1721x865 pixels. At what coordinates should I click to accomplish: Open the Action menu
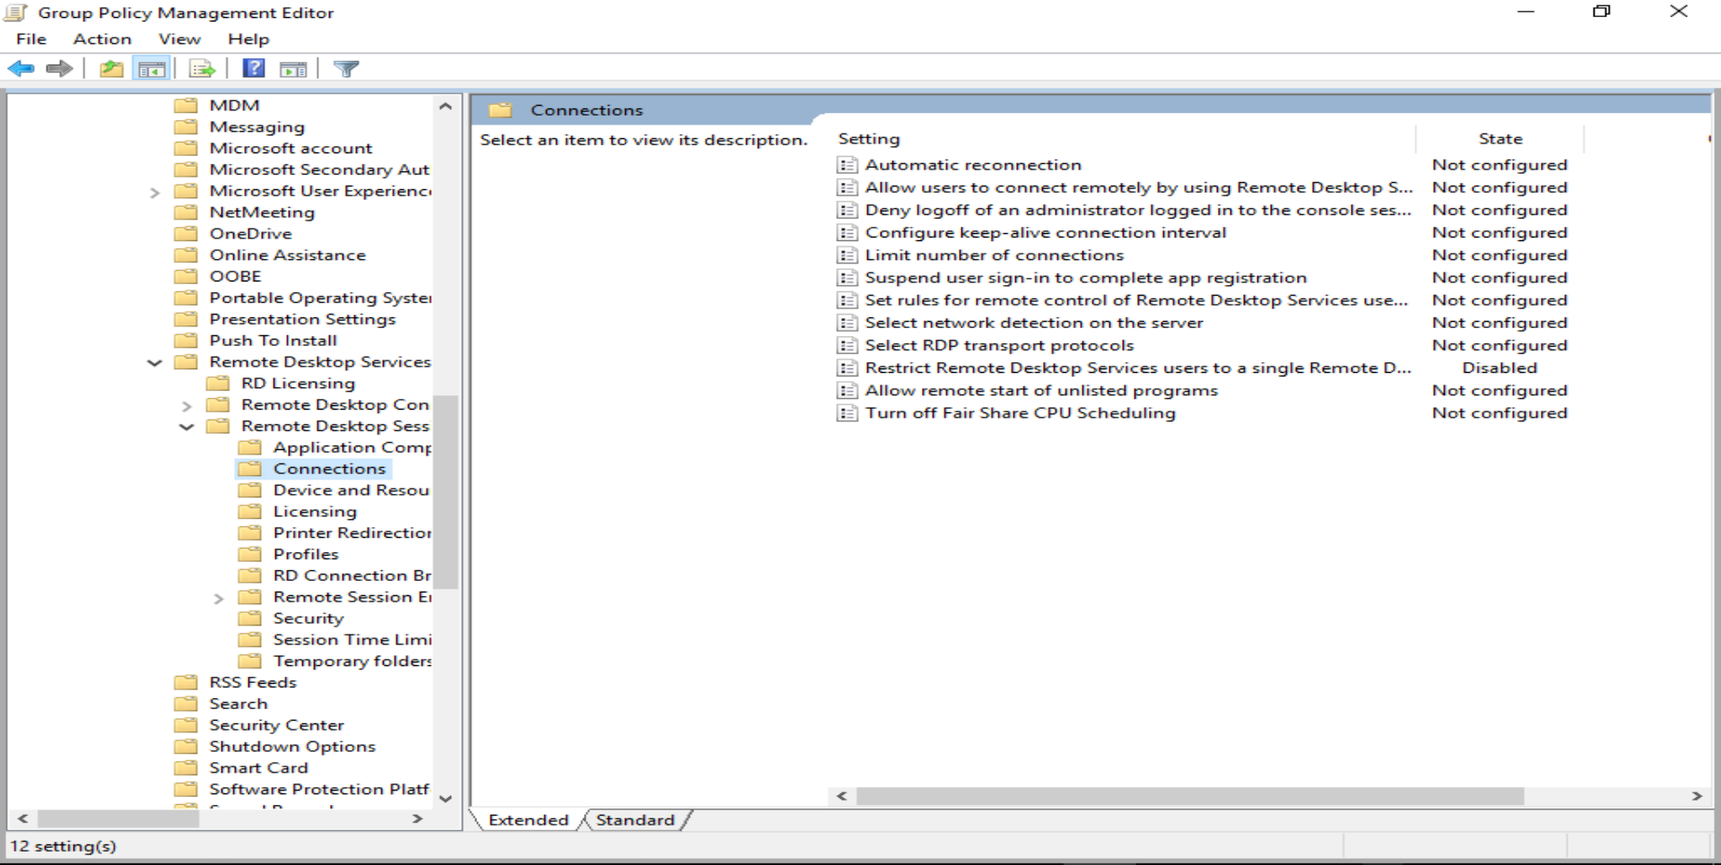click(102, 39)
